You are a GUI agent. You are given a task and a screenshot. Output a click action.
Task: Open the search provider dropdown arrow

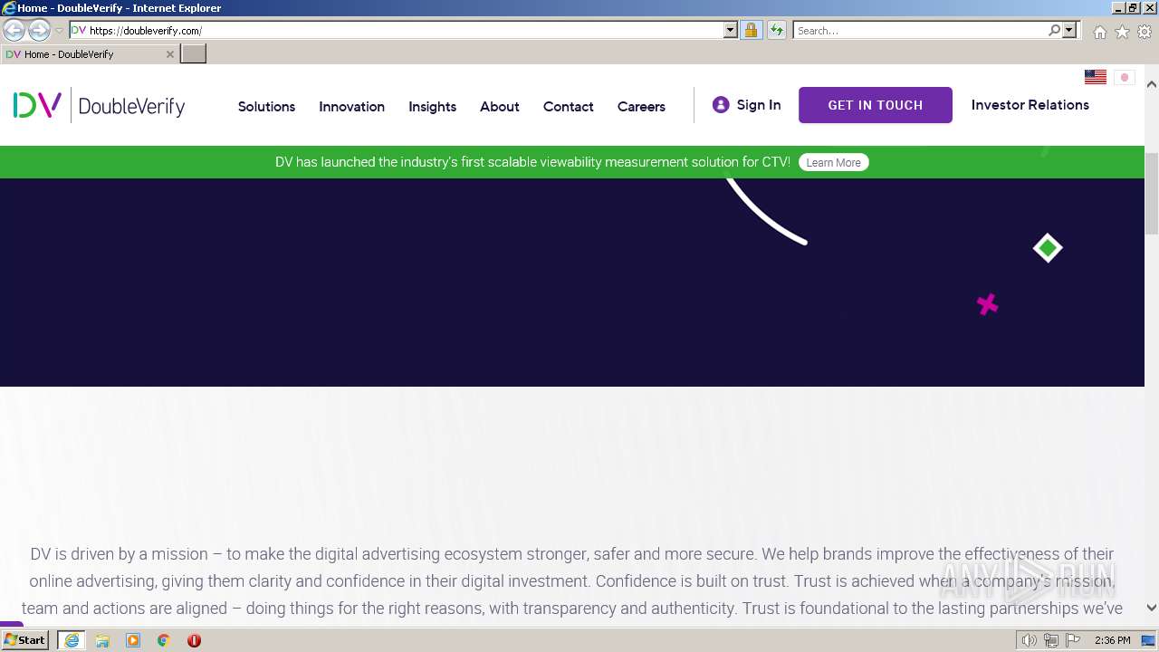coord(1069,30)
